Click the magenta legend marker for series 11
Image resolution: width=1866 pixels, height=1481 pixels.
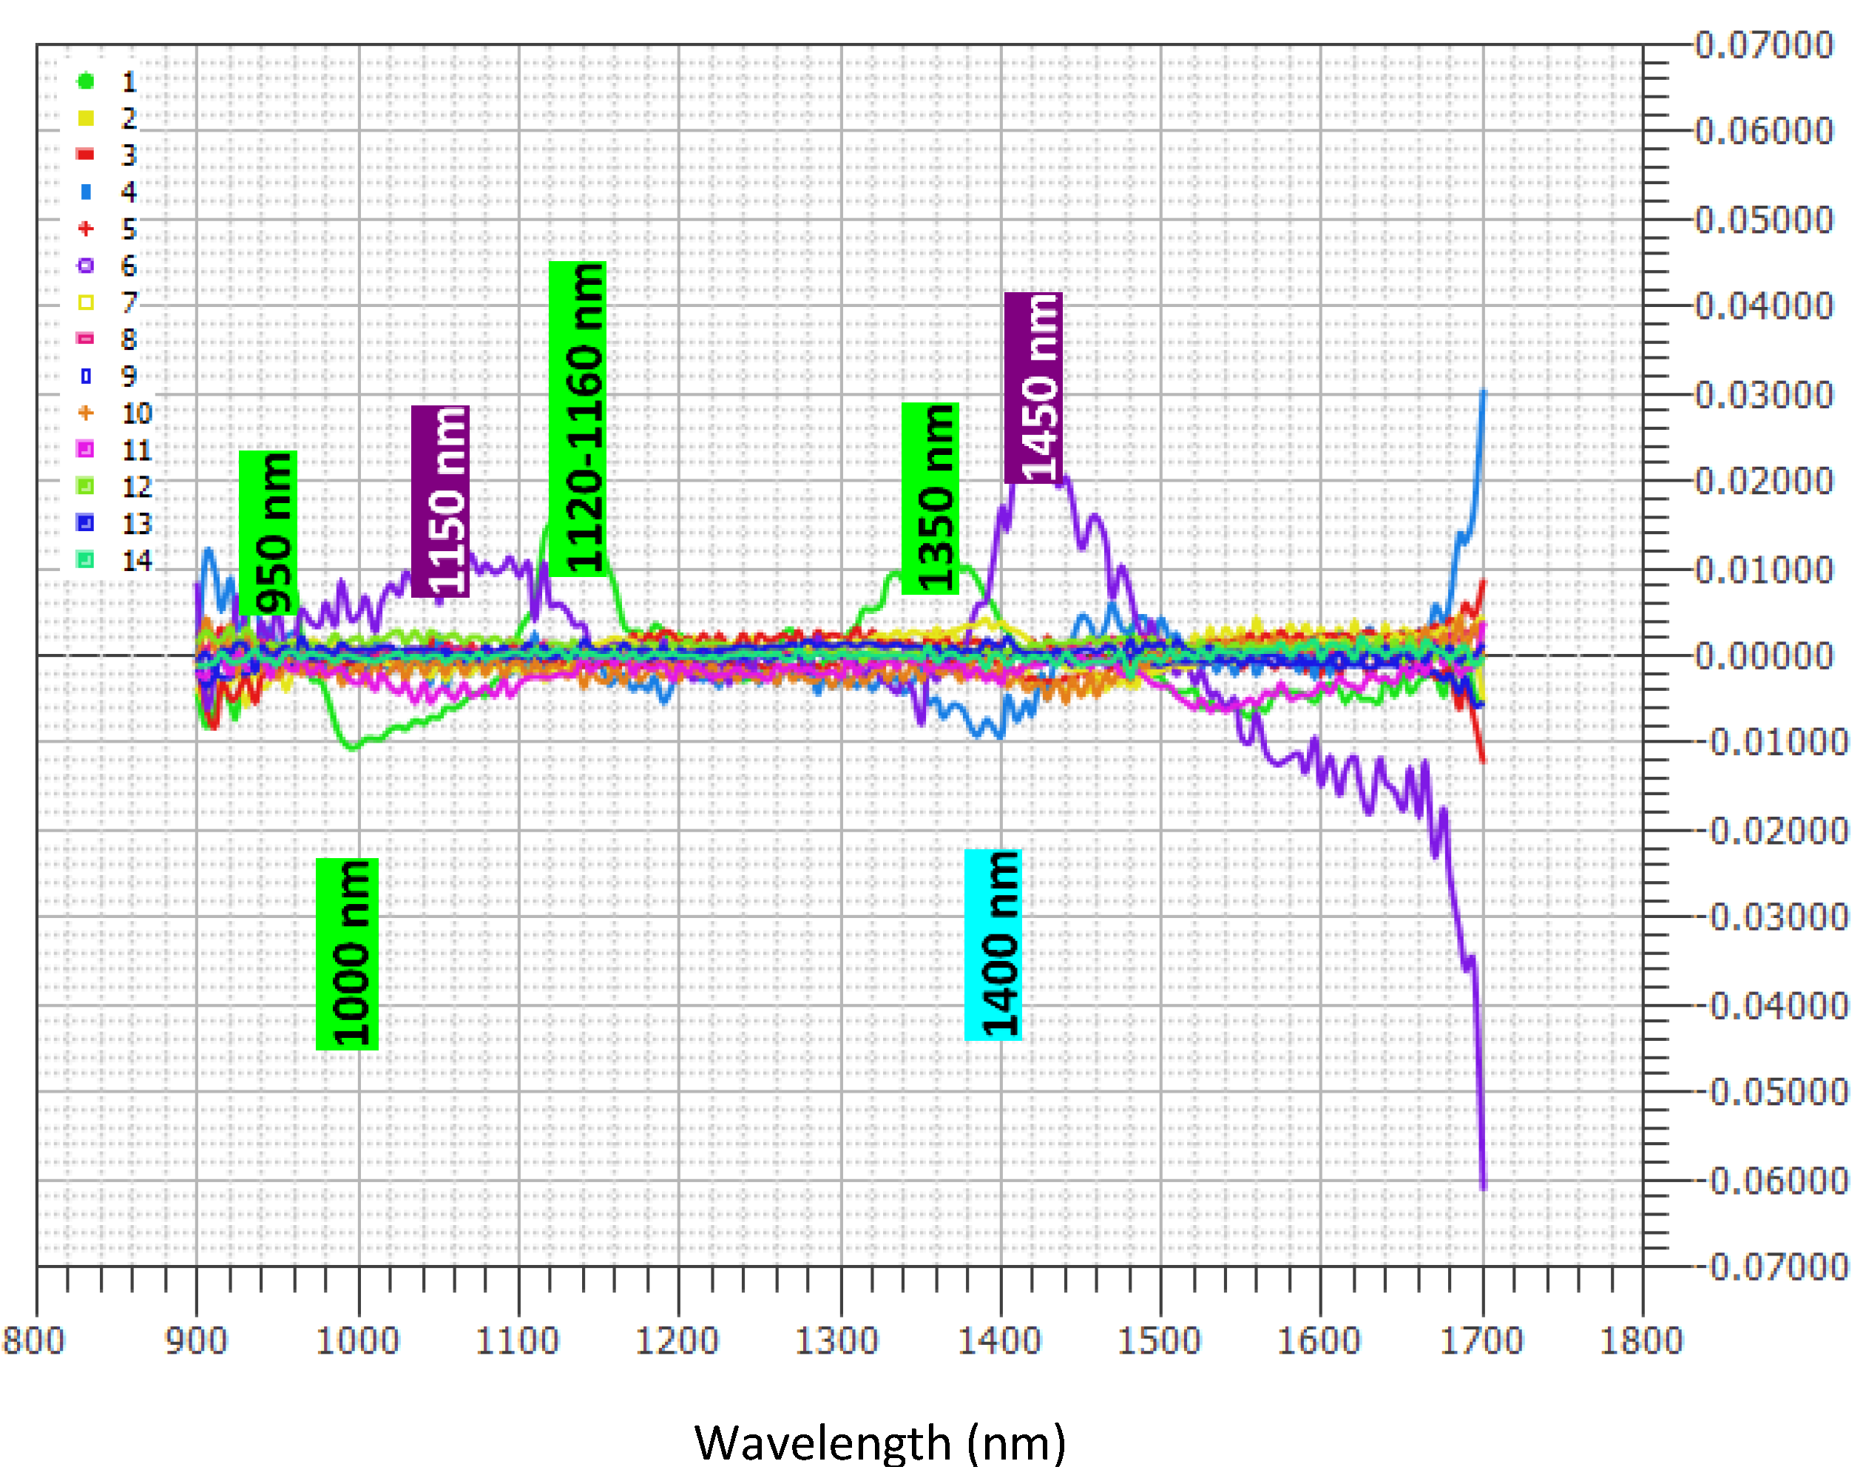coord(86,449)
